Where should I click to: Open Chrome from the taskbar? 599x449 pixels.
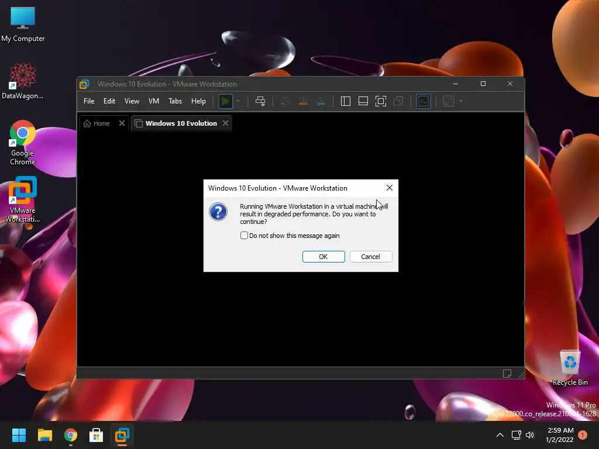pos(70,435)
